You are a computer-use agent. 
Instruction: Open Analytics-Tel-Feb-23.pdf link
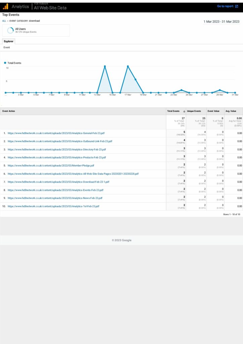click(53, 206)
